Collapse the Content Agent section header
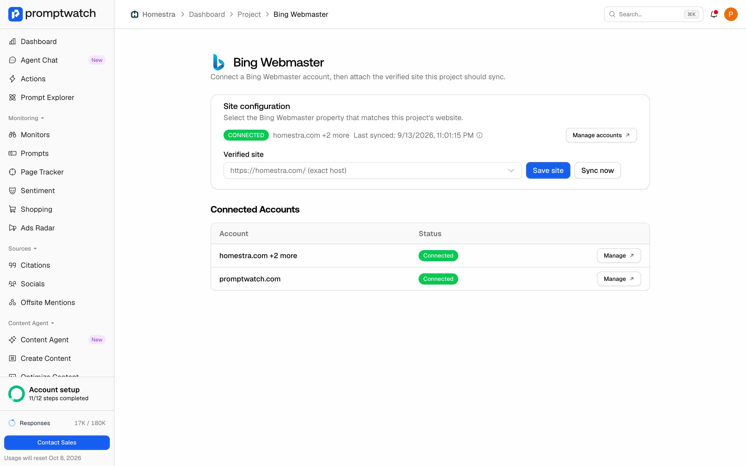The height and width of the screenshot is (466, 746). click(x=31, y=323)
